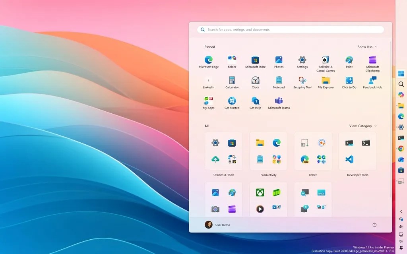407x254 pixels.
Task: Click the search apps, settings, documents field
Action: click(291, 29)
